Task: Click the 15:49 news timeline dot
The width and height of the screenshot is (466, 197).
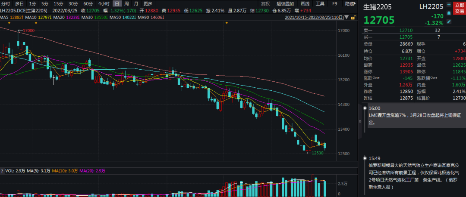Action: (365, 158)
